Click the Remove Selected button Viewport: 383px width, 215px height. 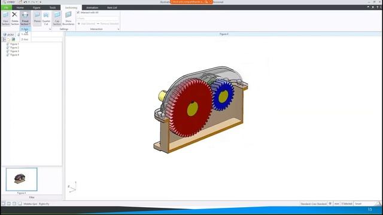pyautogui.click(x=108, y=24)
